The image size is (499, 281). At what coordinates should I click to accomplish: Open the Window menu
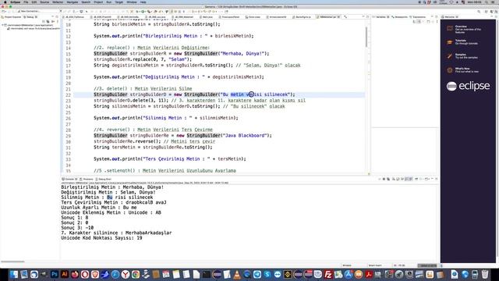(x=132, y=2)
